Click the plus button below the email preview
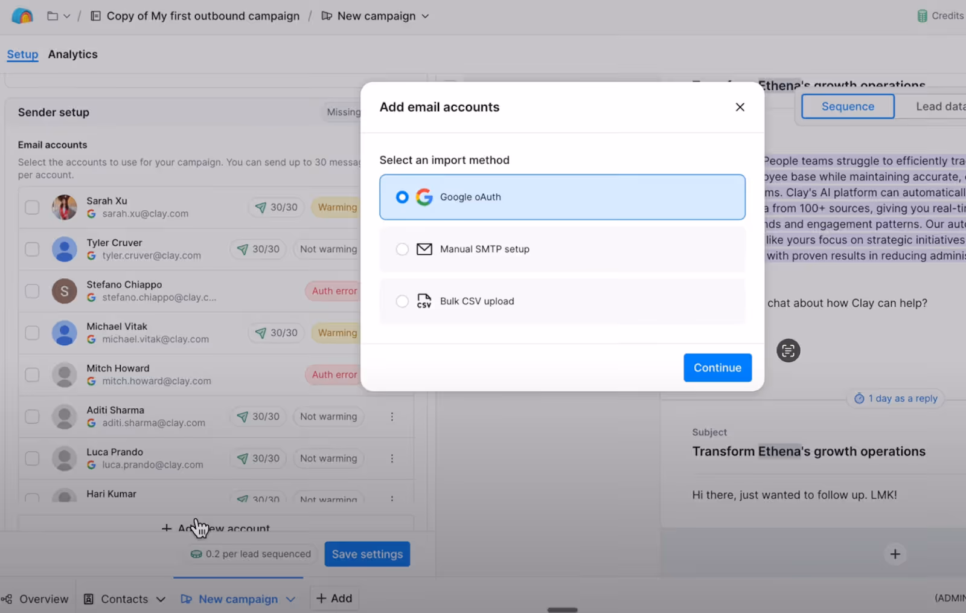The height and width of the screenshot is (613, 966). pyautogui.click(x=895, y=554)
